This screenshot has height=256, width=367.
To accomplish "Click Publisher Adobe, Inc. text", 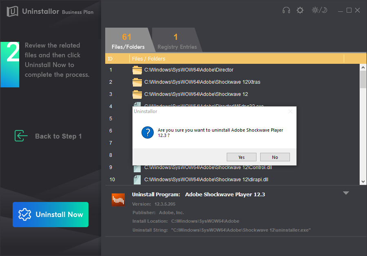I will pos(158,213).
